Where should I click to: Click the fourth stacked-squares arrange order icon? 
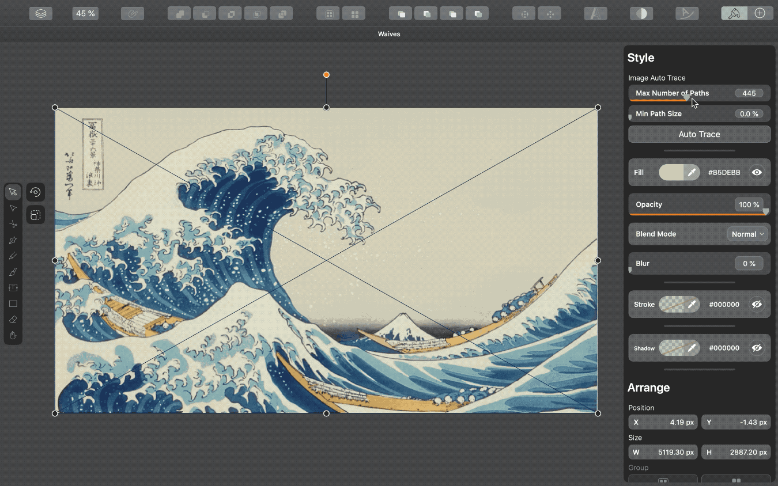pyautogui.click(x=477, y=13)
